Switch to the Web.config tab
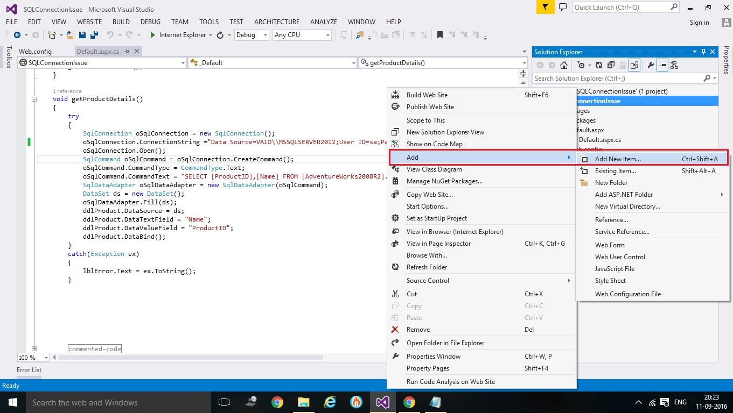 (x=35, y=52)
